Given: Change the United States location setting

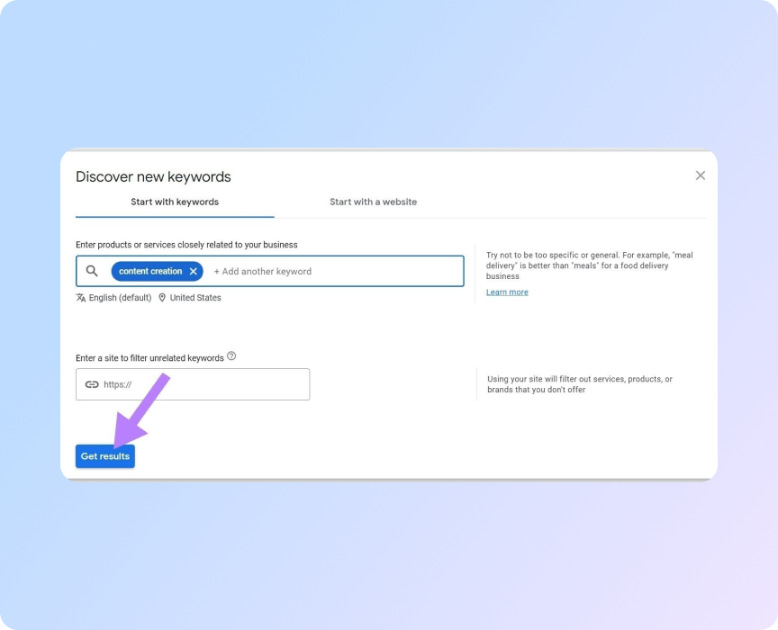Looking at the screenshot, I should (195, 298).
